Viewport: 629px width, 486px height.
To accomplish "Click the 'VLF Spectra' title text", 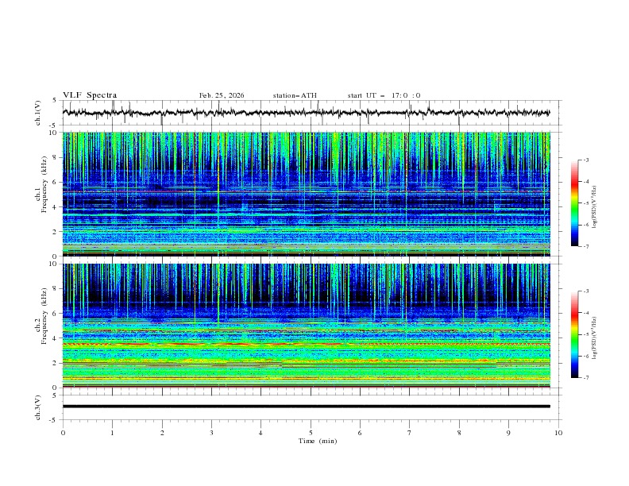I will click(x=90, y=95).
